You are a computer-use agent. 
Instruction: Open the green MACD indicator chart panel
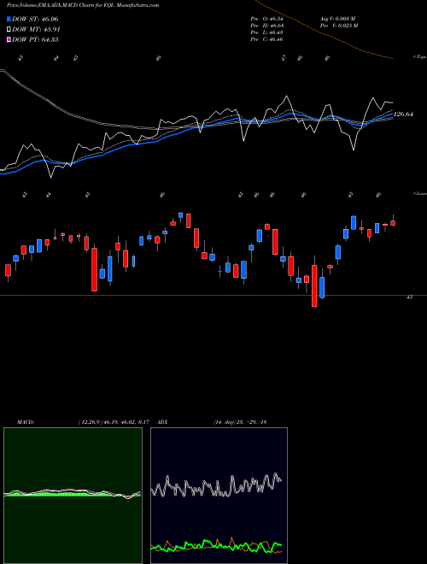73,496
